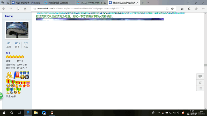Show hidden tray icons chevron
This screenshot has width=207, height=116.
pyautogui.click(x=159, y=113)
